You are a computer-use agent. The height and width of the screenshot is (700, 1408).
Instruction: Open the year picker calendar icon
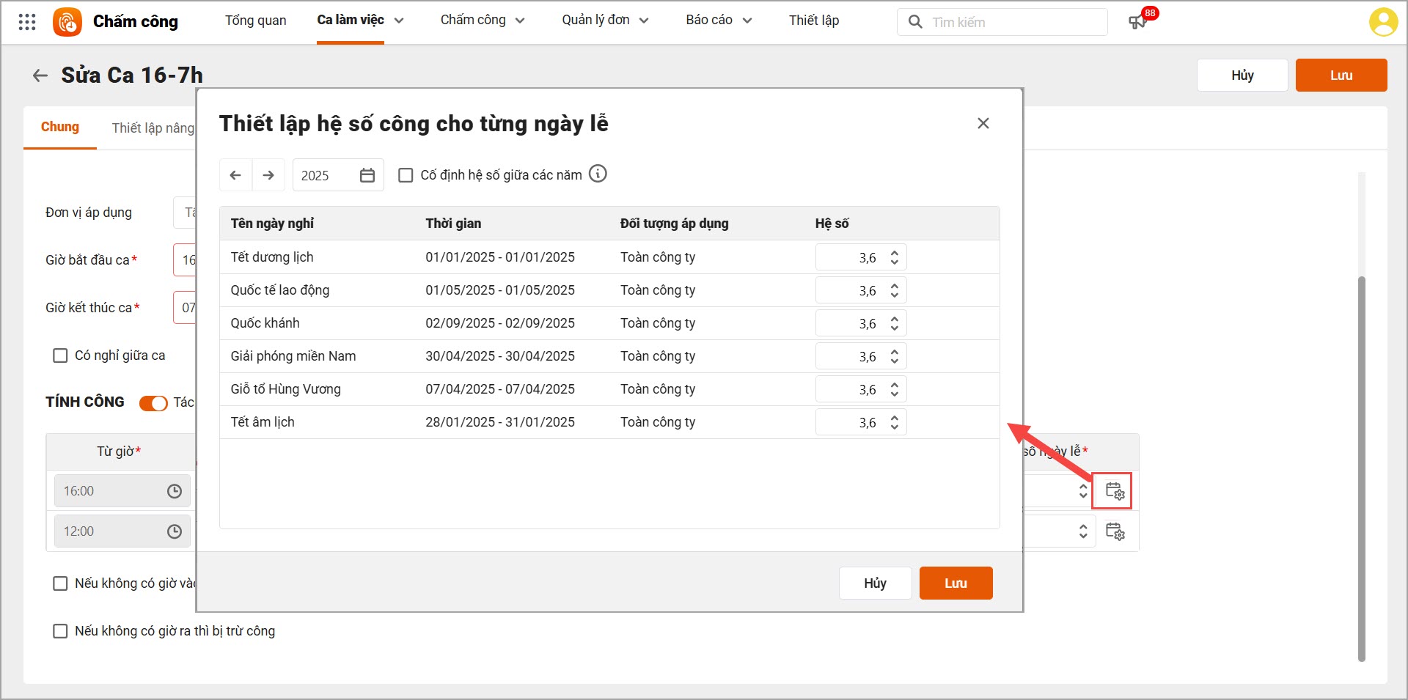pyautogui.click(x=367, y=175)
